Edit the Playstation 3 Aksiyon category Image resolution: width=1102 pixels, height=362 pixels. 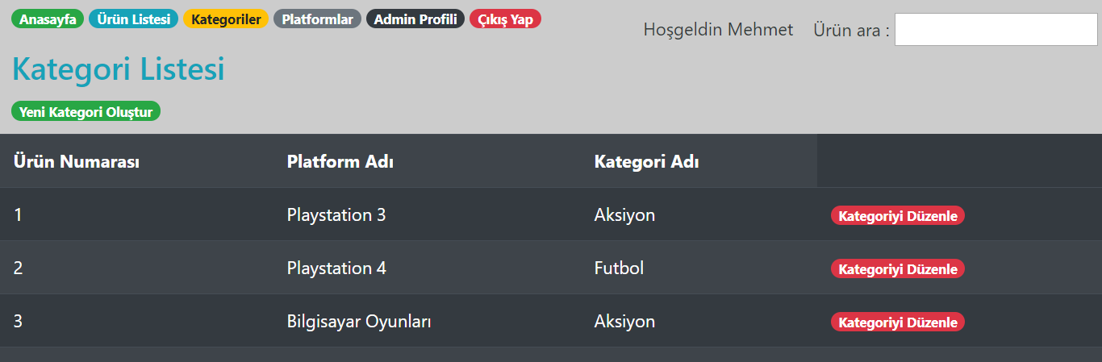pos(898,216)
